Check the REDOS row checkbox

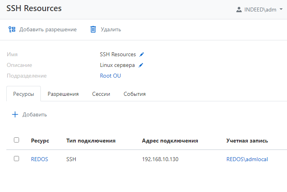click(x=16, y=159)
